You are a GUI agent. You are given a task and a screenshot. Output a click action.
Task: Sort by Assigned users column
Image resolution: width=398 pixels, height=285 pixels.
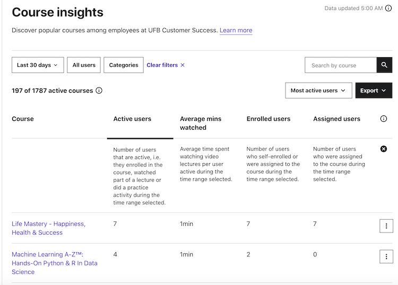point(336,119)
